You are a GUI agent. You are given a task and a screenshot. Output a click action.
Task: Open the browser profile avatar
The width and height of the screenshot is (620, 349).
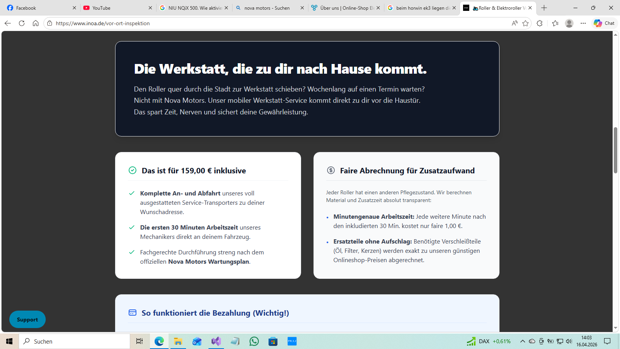569,23
